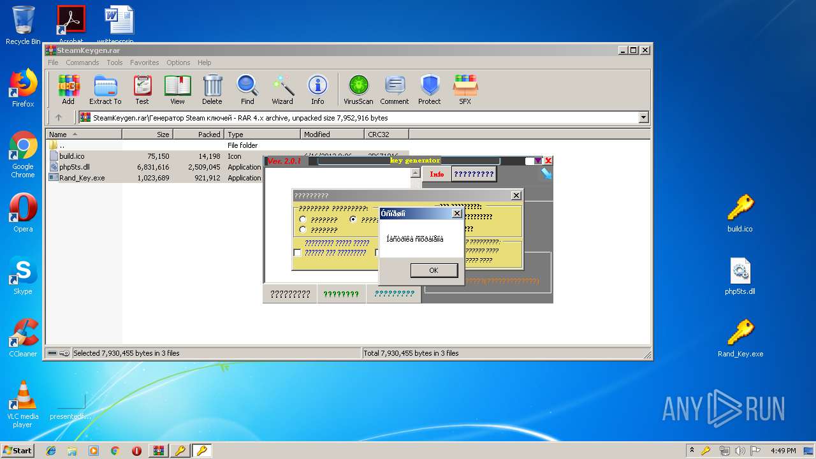Select the first radio button in yellow dialog
This screenshot has height=459, width=816.
[303, 220]
